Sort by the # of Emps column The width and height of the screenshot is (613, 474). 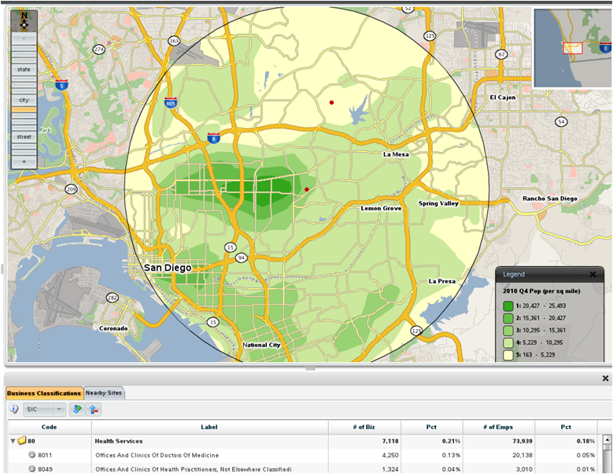[x=498, y=427]
